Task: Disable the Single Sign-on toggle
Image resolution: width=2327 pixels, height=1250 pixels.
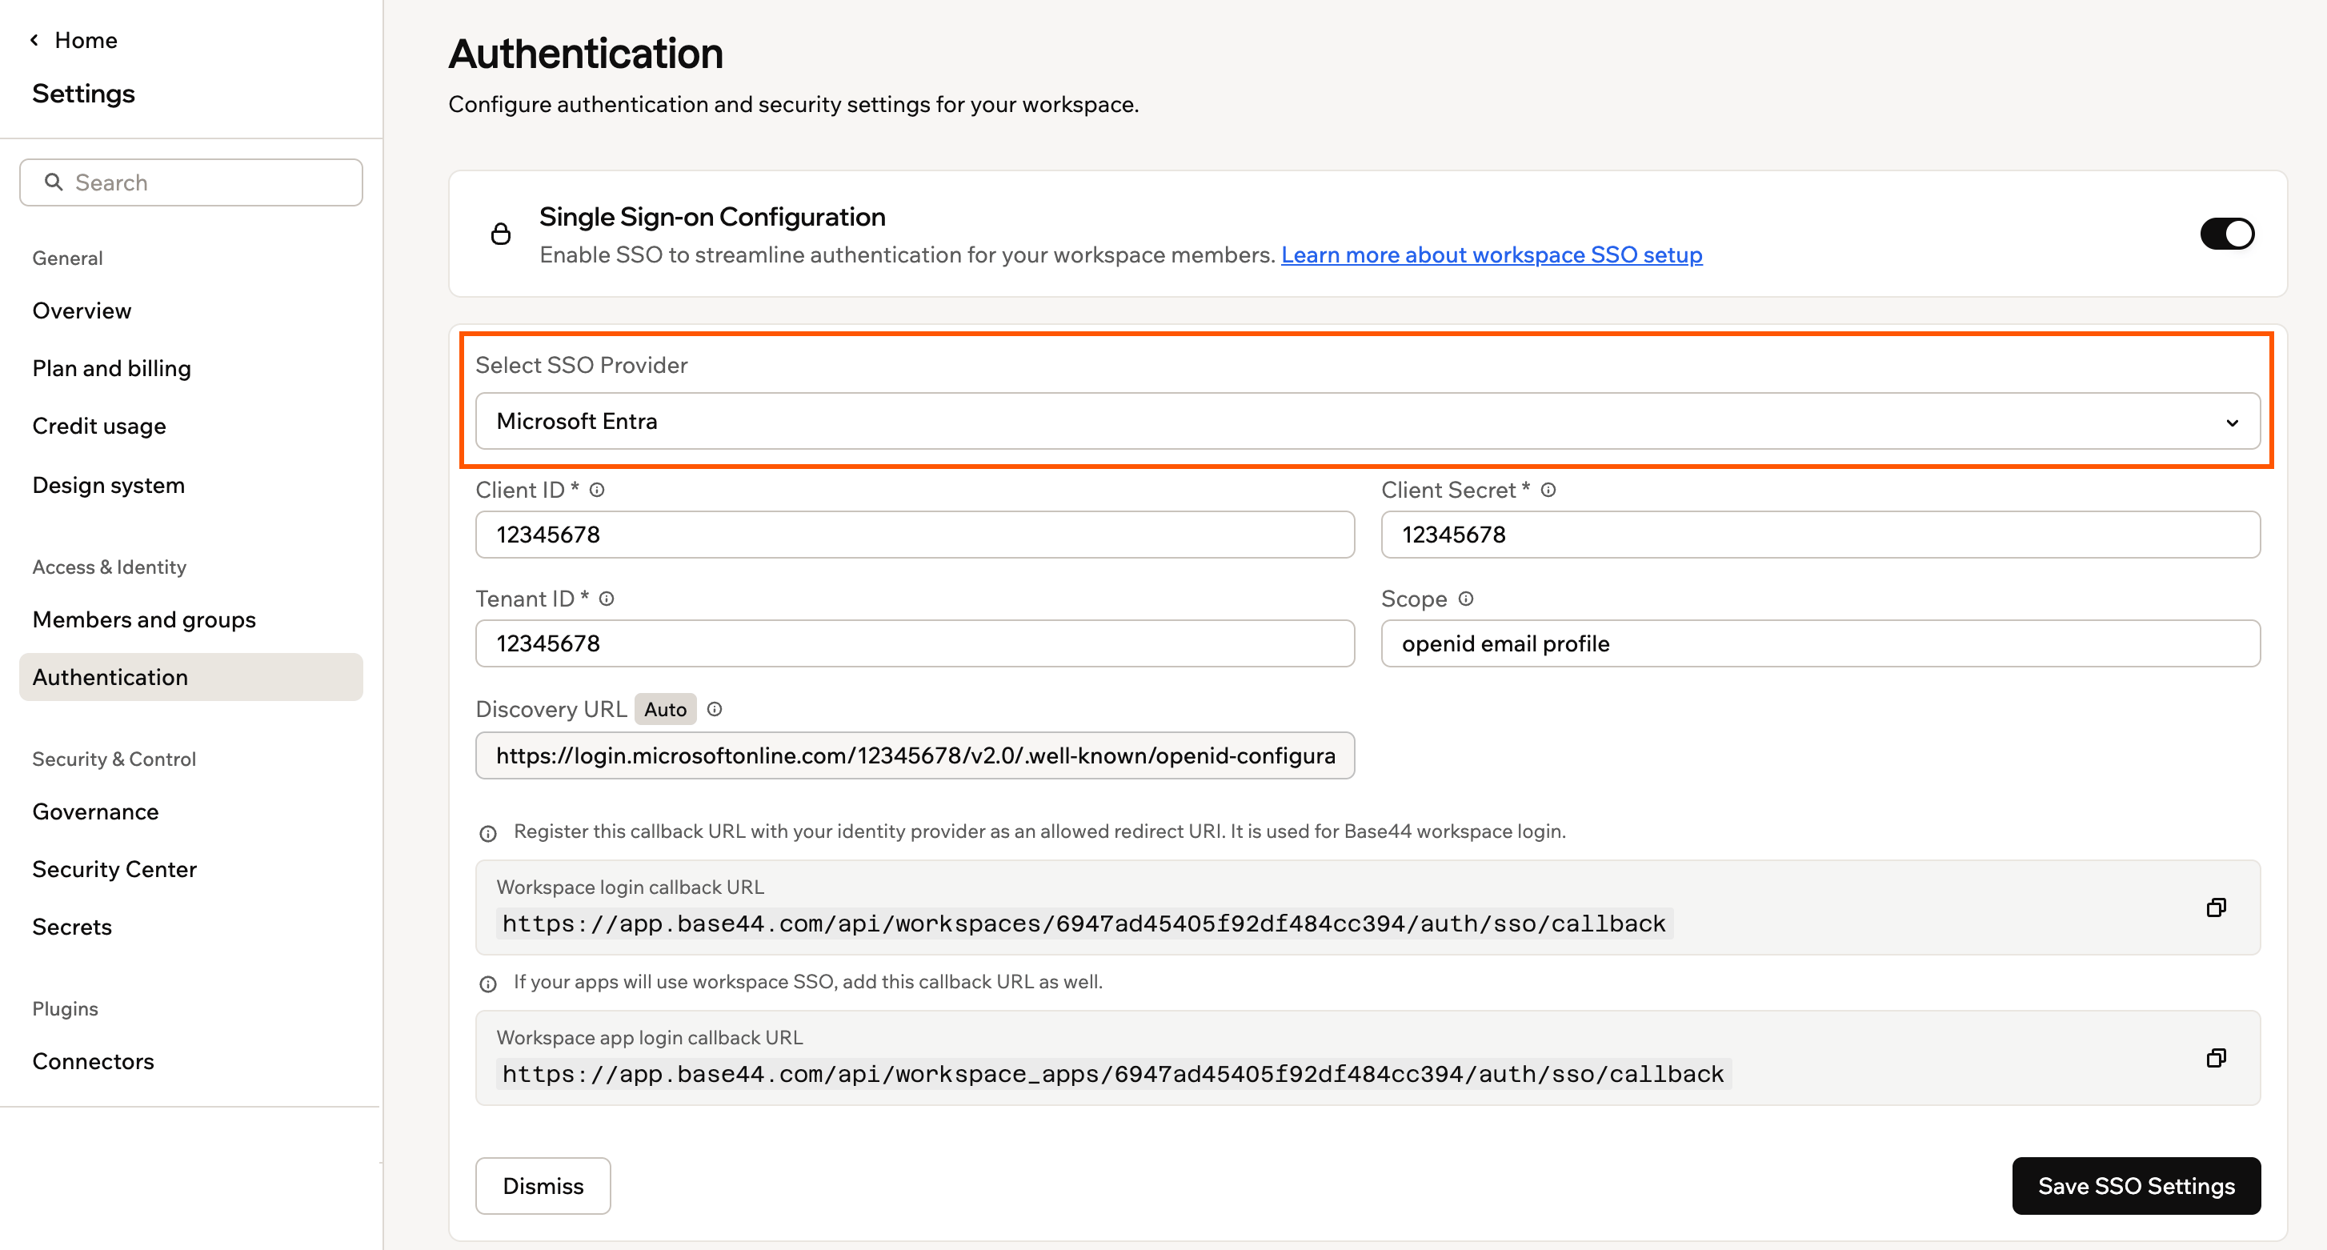Action: [2227, 234]
